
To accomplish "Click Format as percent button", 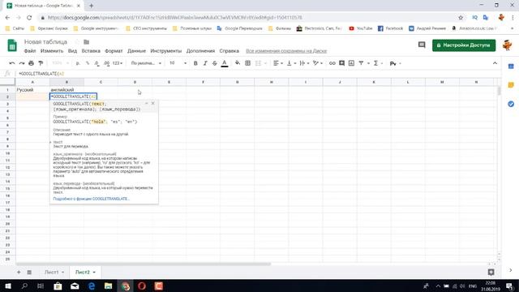I will 88,63.
